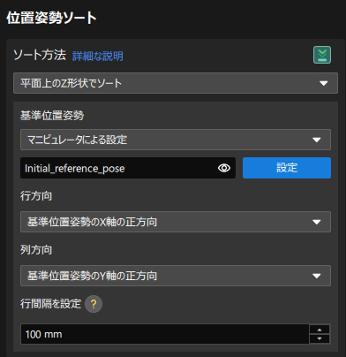346x357 pixels.
Task: Click the arrow of マニピュレータによる設定 combo box
Action: (317, 140)
